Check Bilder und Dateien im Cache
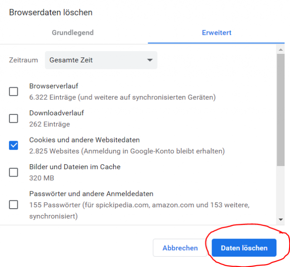The width and height of the screenshot is (290, 267). coord(14,172)
